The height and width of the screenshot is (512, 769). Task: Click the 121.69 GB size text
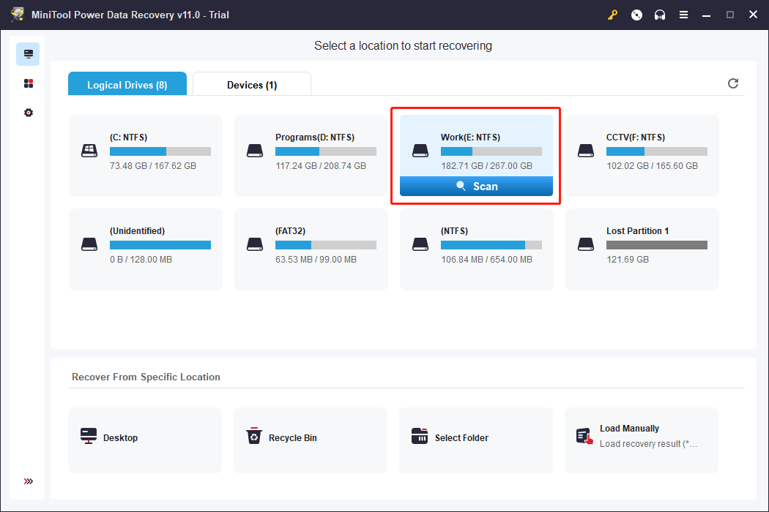628,259
